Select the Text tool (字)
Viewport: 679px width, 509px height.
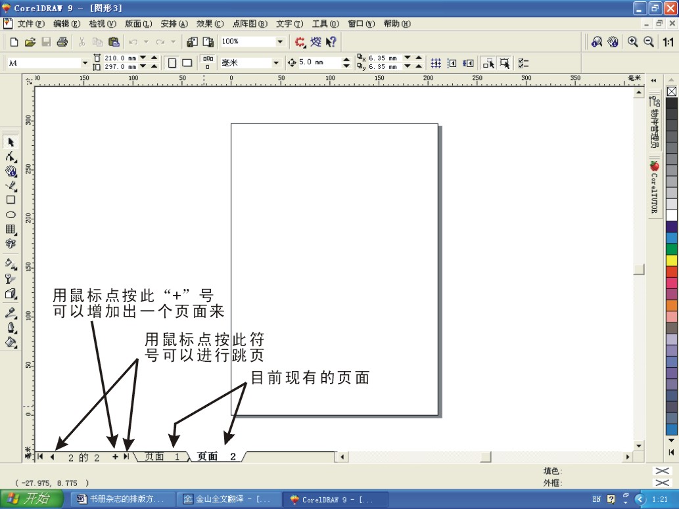(11, 244)
